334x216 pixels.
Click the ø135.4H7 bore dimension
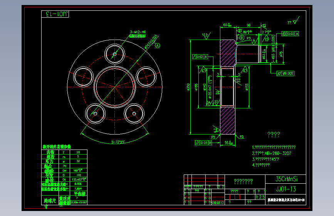click(210, 87)
